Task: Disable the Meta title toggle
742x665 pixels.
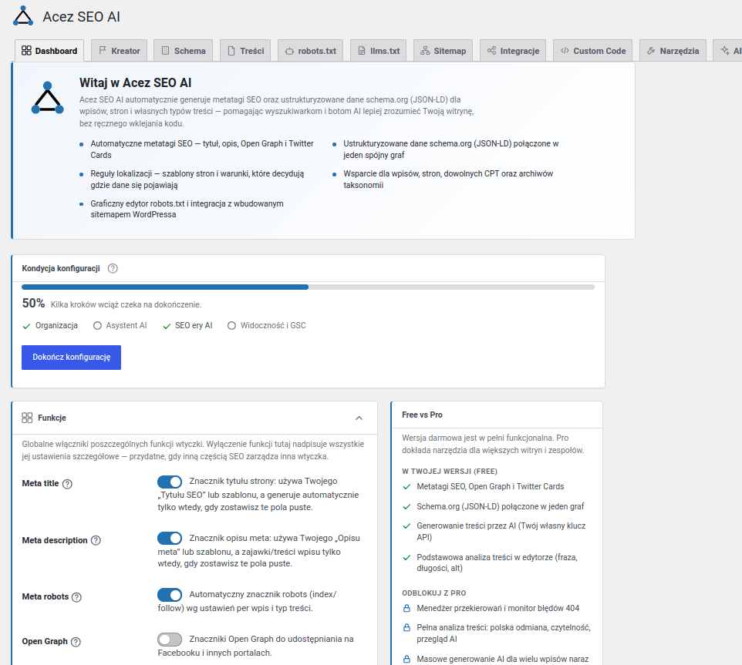Action: tap(170, 482)
